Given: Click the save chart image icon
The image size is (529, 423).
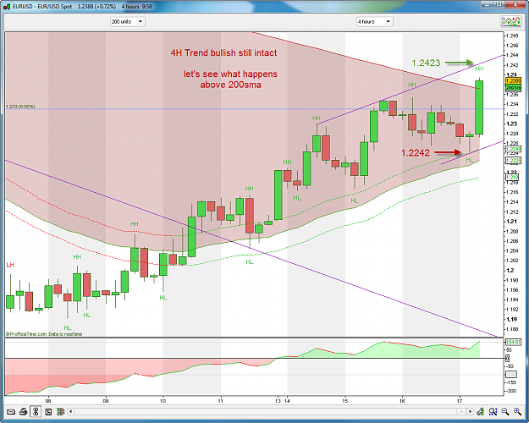Looking at the screenshot, I should pyautogui.click(x=48, y=411).
